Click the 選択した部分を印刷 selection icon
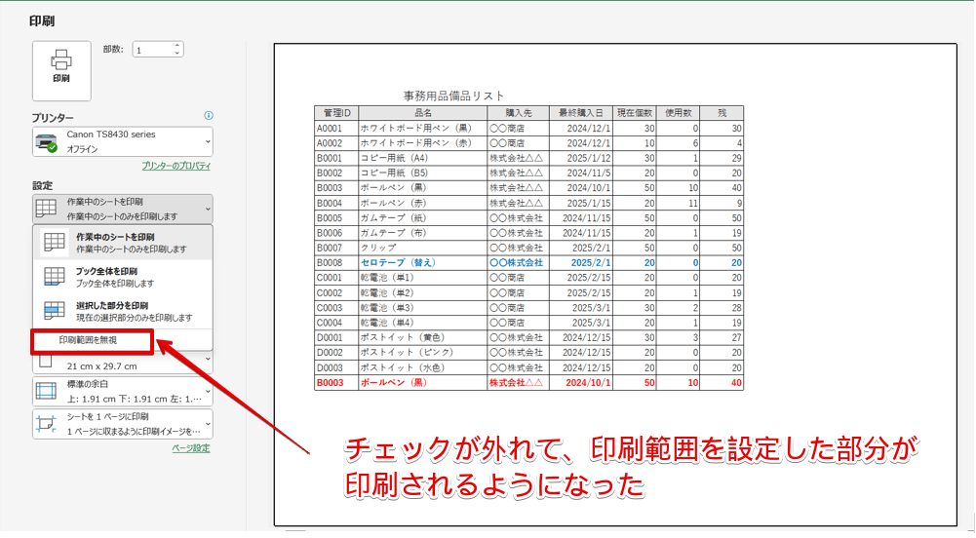Screen dimensions: 976x538 [x=55, y=310]
